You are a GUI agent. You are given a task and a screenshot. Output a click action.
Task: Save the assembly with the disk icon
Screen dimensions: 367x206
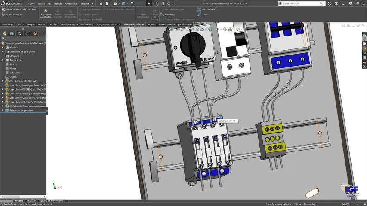[123, 3]
